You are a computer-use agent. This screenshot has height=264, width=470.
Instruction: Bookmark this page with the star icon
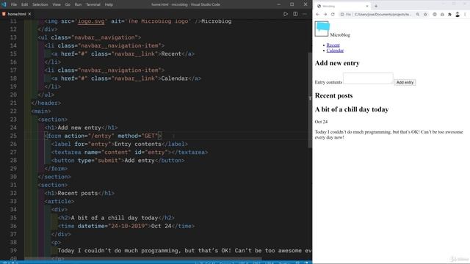[x=425, y=15]
